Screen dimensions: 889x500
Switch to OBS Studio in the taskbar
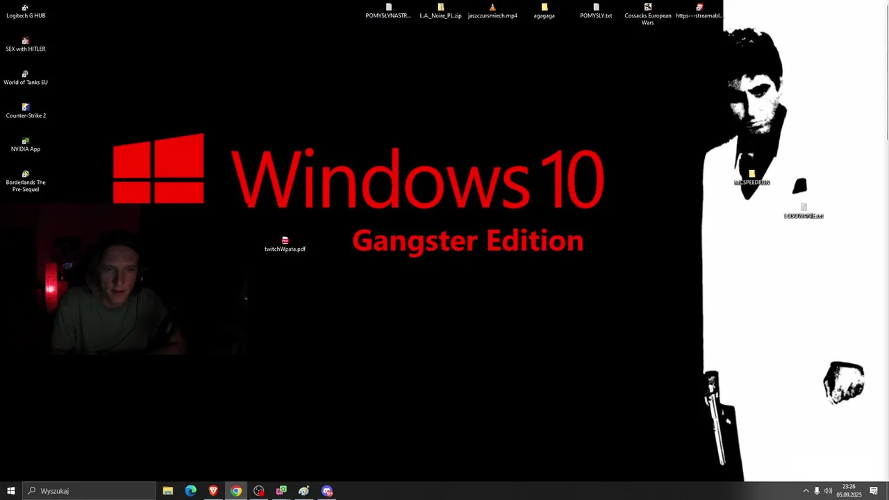pos(259,491)
